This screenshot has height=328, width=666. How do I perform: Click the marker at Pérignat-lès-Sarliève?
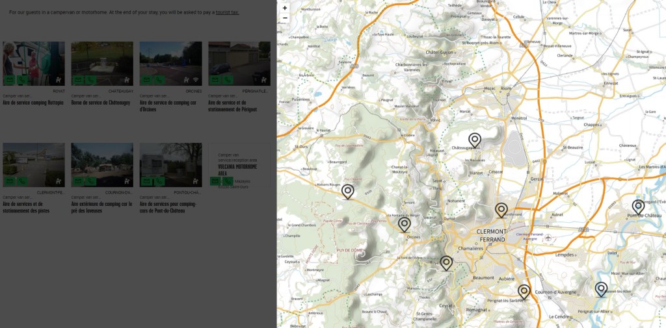524,291
